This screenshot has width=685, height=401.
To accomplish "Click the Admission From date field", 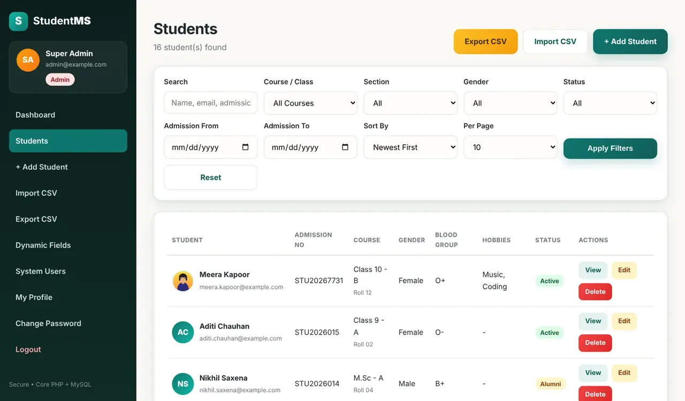I will (x=210, y=147).
